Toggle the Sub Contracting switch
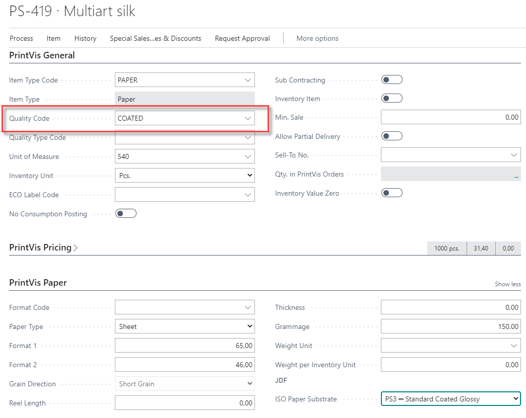The height and width of the screenshot is (418, 526). pos(392,80)
